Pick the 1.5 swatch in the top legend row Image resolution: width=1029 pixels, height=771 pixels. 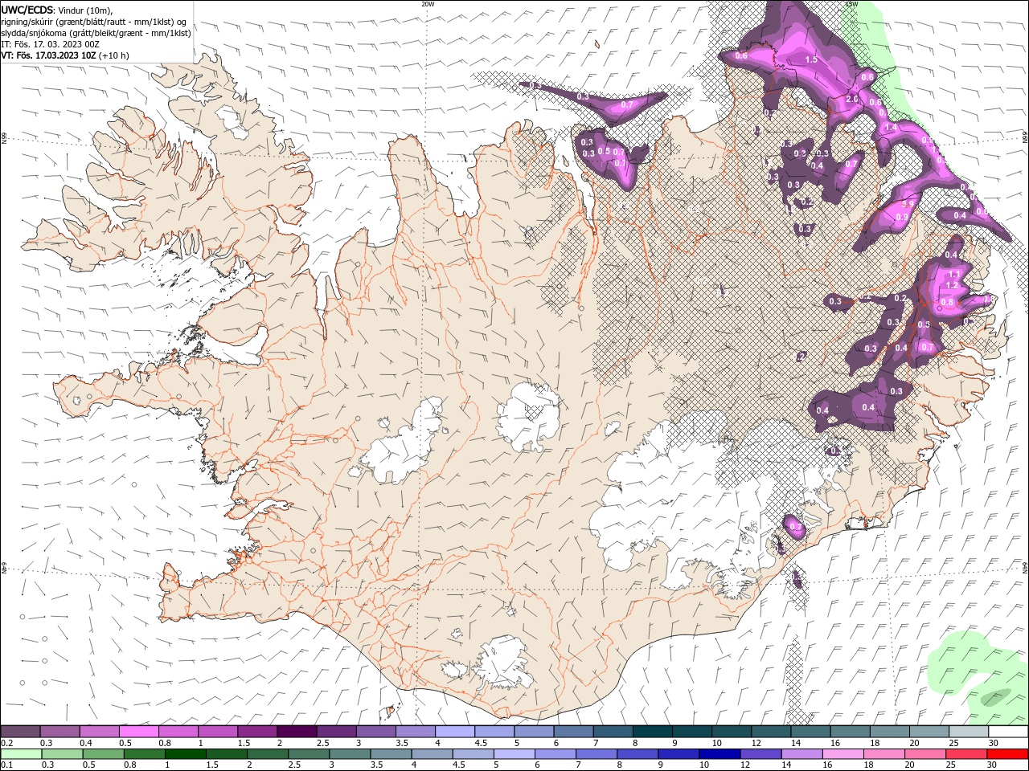pyautogui.click(x=256, y=732)
